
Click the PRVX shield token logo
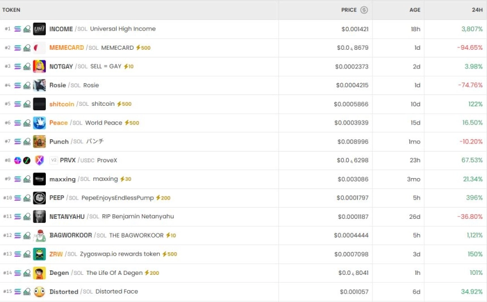[x=39, y=161]
